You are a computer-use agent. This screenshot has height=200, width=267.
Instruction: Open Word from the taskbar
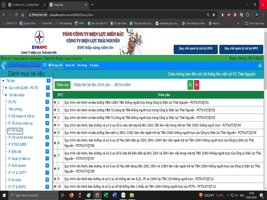pos(115,195)
